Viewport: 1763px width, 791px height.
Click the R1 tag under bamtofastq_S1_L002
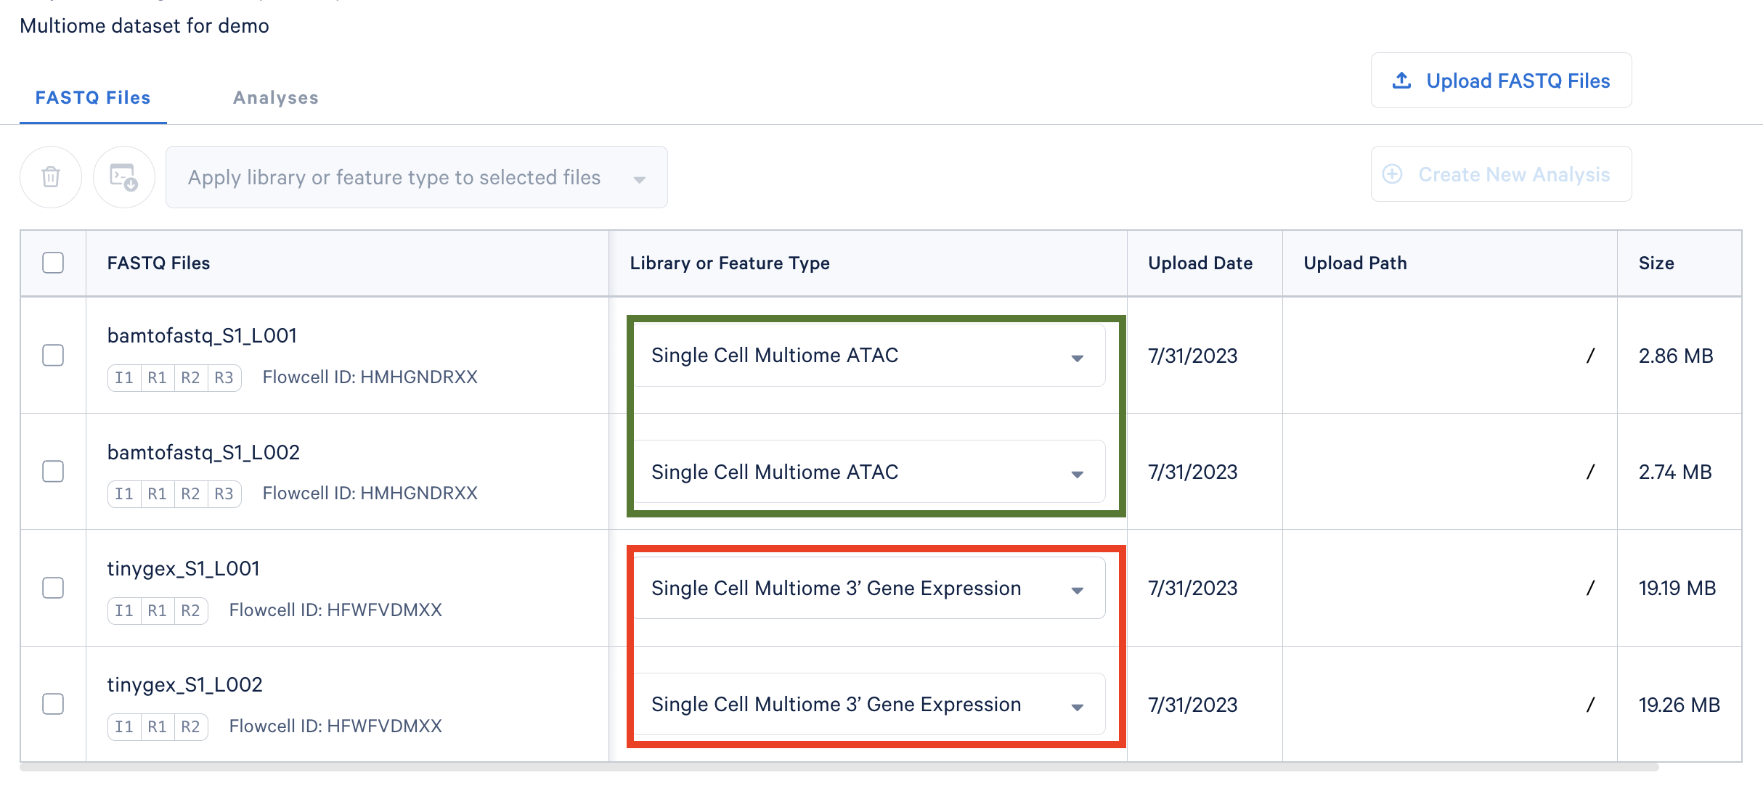158,493
